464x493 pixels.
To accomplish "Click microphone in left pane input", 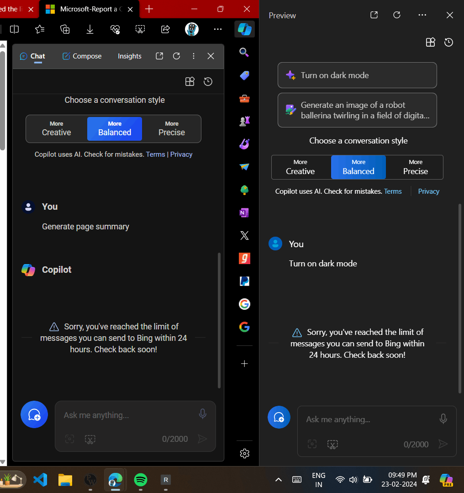I will [x=203, y=414].
